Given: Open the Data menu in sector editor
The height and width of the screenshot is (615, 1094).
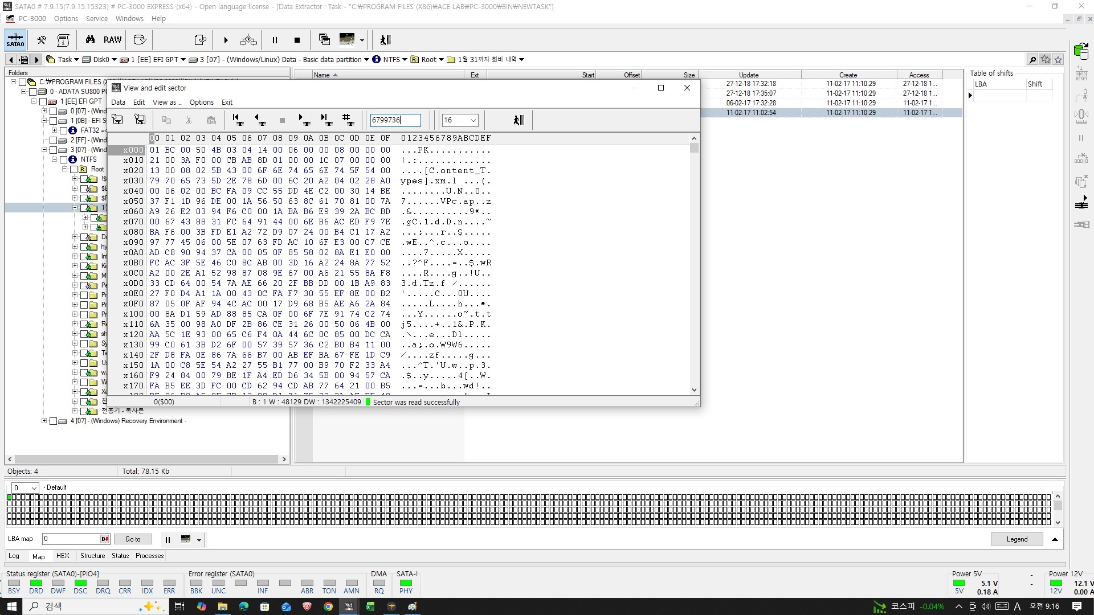Looking at the screenshot, I should coord(118,102).
